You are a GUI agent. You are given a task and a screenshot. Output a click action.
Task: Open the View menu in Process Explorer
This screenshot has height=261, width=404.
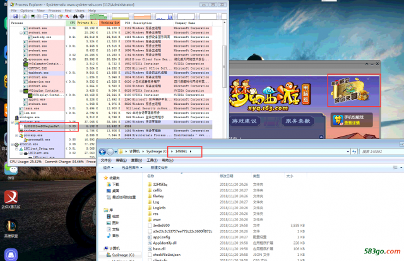click(40, 11)
